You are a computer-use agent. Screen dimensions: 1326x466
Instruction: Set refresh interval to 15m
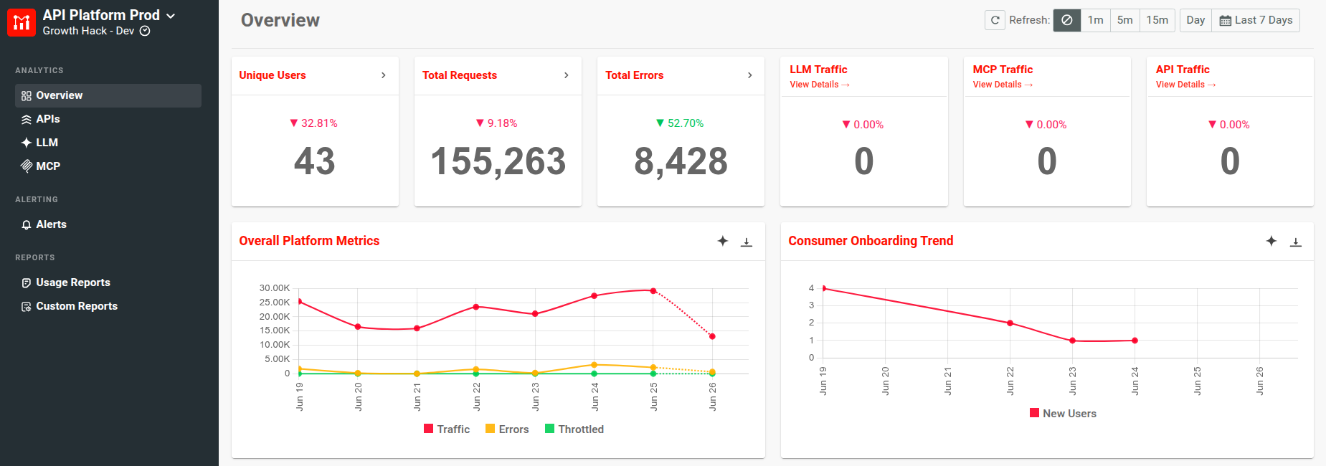[x=1157, y=20]
